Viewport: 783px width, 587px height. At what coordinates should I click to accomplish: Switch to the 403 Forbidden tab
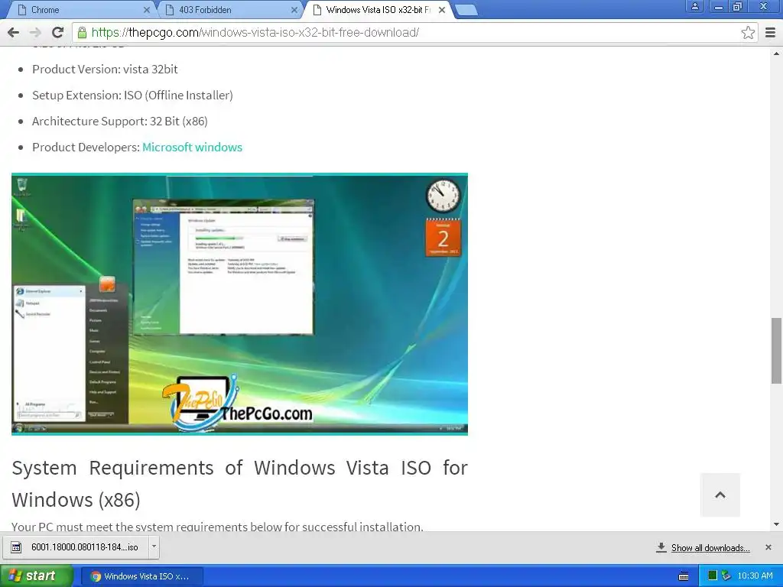point(227,9)
